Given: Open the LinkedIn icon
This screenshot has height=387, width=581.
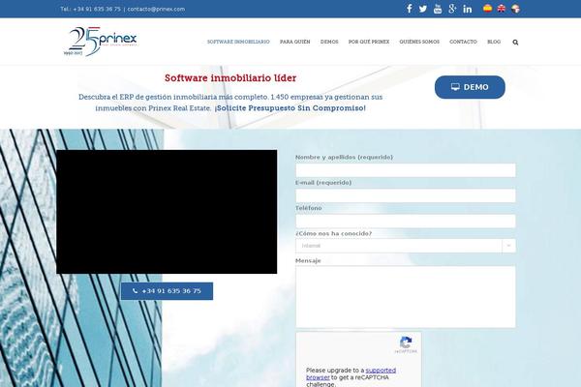Looking at the screenshot, I should [468, 9].
